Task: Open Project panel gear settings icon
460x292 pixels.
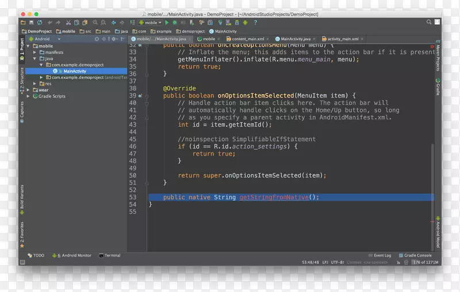Action: tap(114, 39)
